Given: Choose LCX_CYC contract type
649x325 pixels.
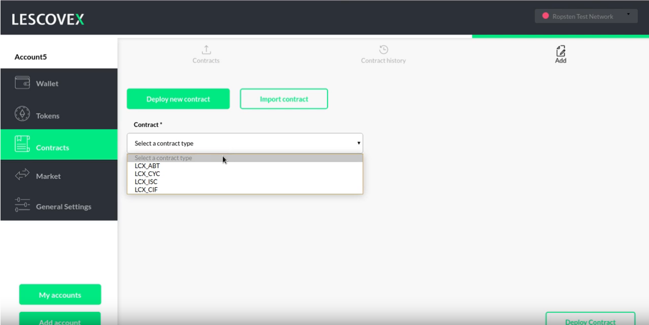Looking at the screenshot, I should (x=245, y=174).
